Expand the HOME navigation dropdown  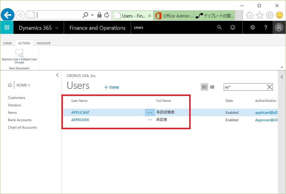point(23,85)
